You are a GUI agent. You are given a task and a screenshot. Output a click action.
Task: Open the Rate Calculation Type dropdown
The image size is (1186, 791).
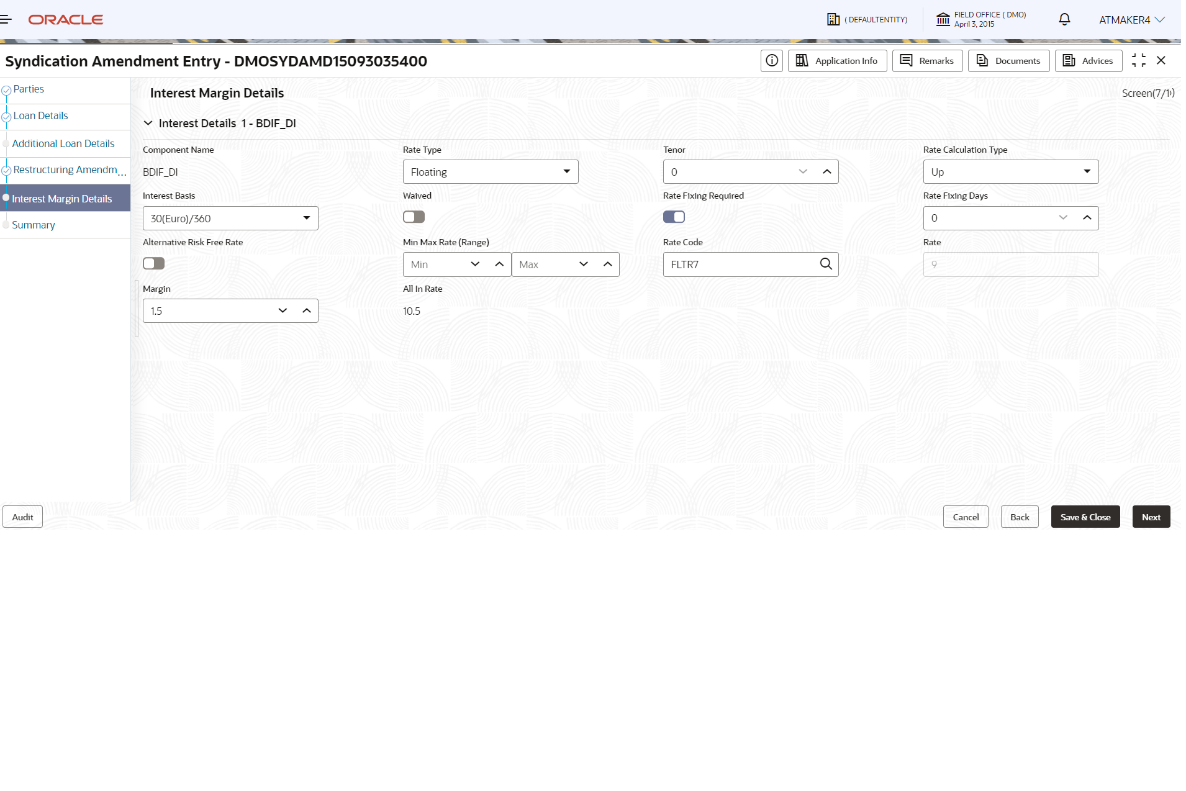[x=1011, y=172]
